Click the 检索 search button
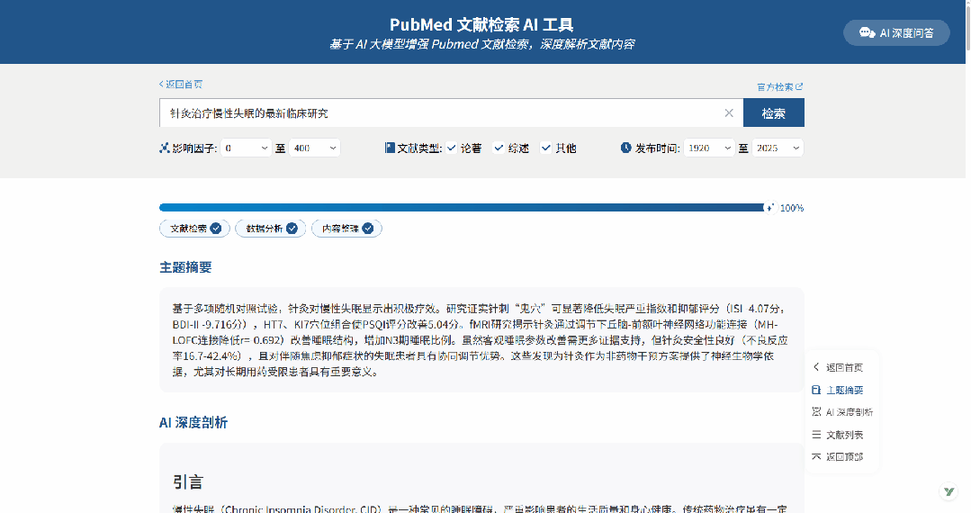 773,112
